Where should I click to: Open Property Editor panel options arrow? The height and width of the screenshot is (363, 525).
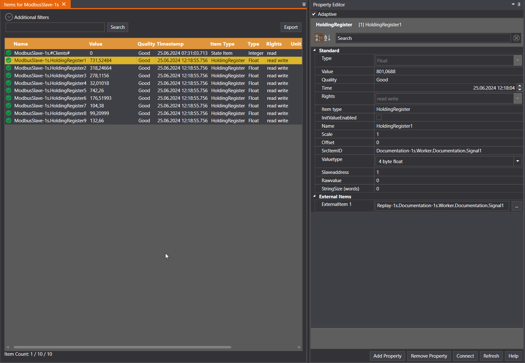pyautogui.click(x=513, y=4)
